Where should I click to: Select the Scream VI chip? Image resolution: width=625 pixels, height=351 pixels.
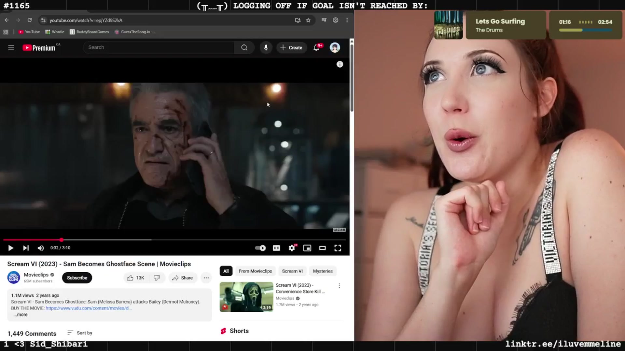pos(292,271)
